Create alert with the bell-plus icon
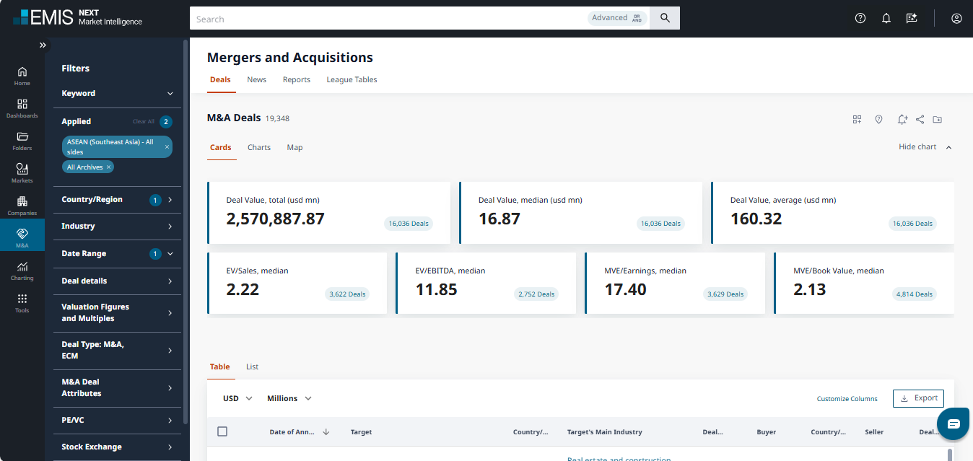Image resolution: width=973 pixels, height=461 pixels. click(x=902, y=120)
